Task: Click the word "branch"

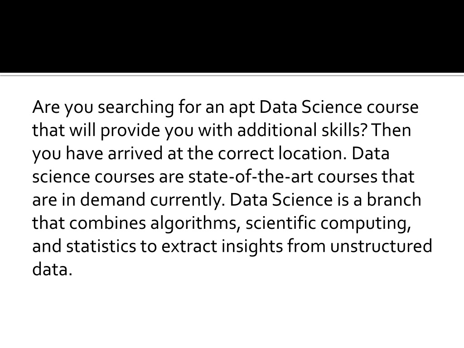Action: click(394, 200)
